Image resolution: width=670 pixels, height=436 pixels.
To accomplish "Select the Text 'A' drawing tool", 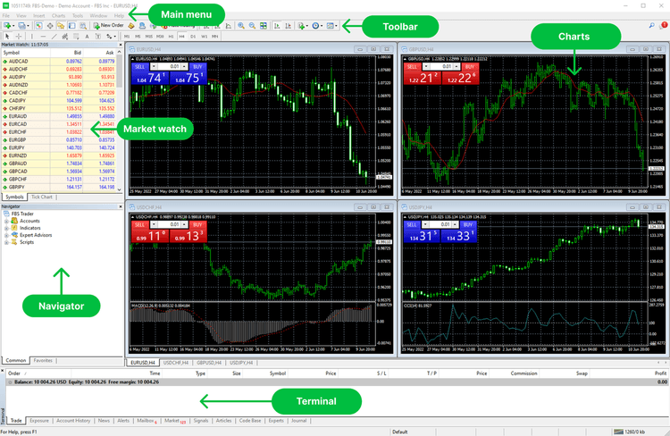I will pyautogui.click(x=88, y=37).
